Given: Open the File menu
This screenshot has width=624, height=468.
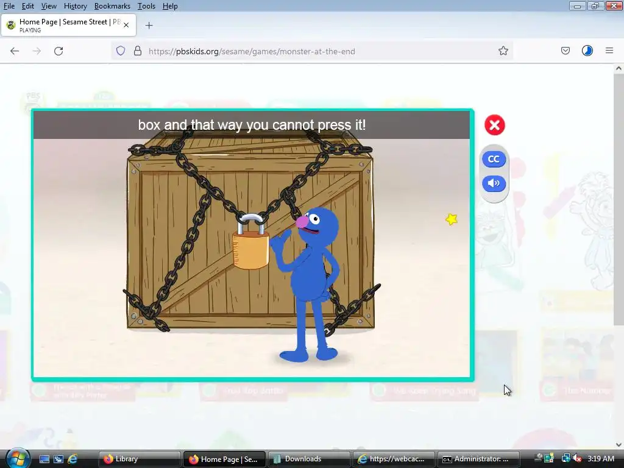Looking at the screenshot, I should click(x=9, y=6).
